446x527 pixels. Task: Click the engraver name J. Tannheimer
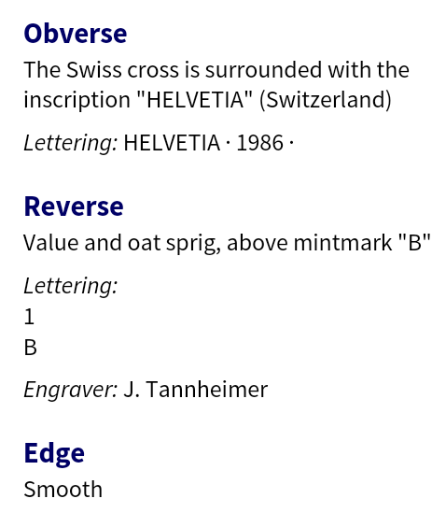pyautogui.click(x=196, y=390)
